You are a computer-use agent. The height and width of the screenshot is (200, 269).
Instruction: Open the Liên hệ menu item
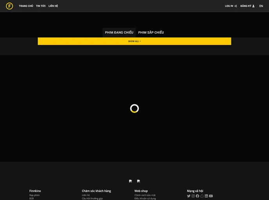pos(53,6)
